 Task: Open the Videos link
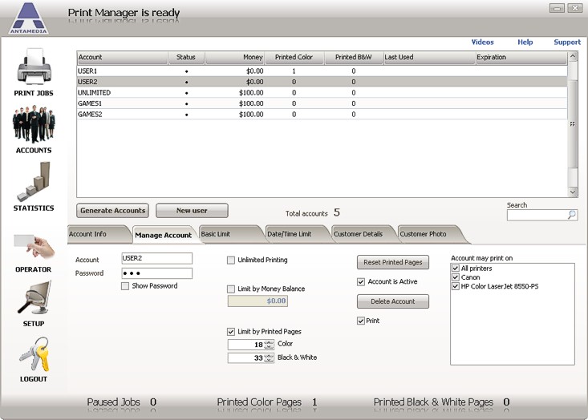pos(482,42)
